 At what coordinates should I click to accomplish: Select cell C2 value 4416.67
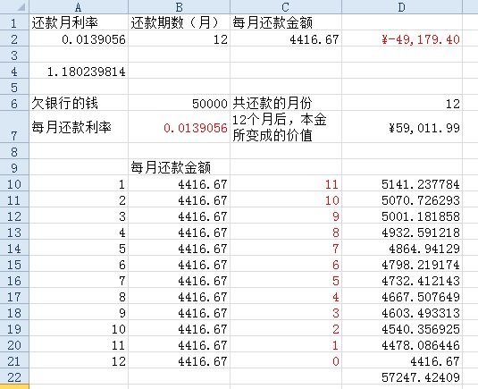point(286,39)
